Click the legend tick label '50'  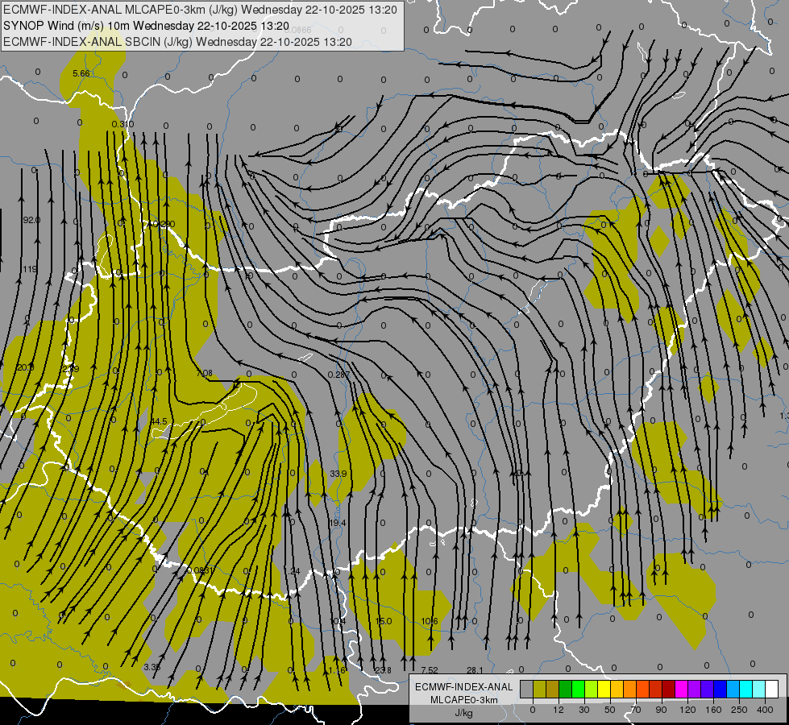610,710
